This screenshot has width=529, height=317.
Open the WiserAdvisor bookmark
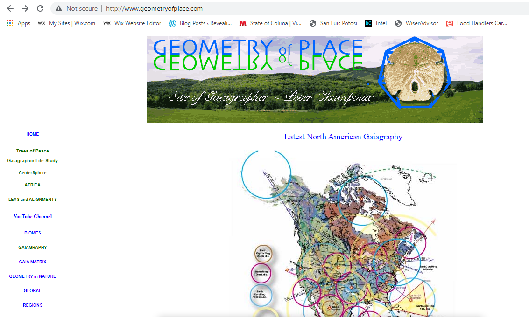(416, 23)
